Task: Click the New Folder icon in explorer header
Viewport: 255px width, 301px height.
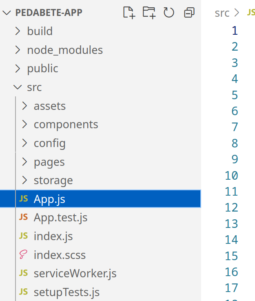Action: click(x=149, y=13)
